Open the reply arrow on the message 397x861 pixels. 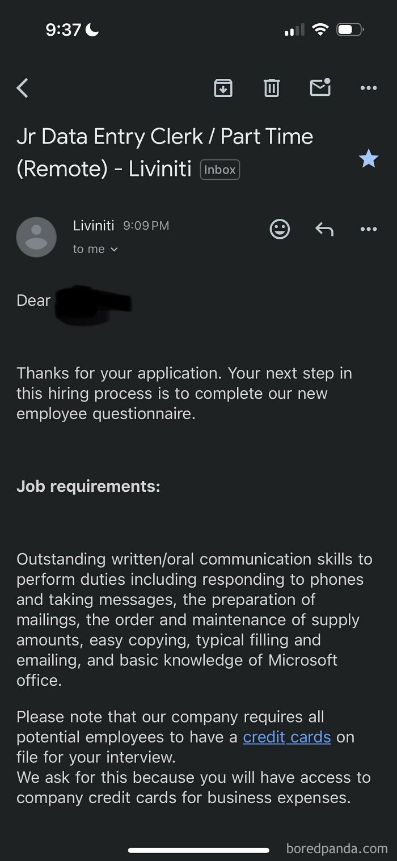tap(324, 229)
